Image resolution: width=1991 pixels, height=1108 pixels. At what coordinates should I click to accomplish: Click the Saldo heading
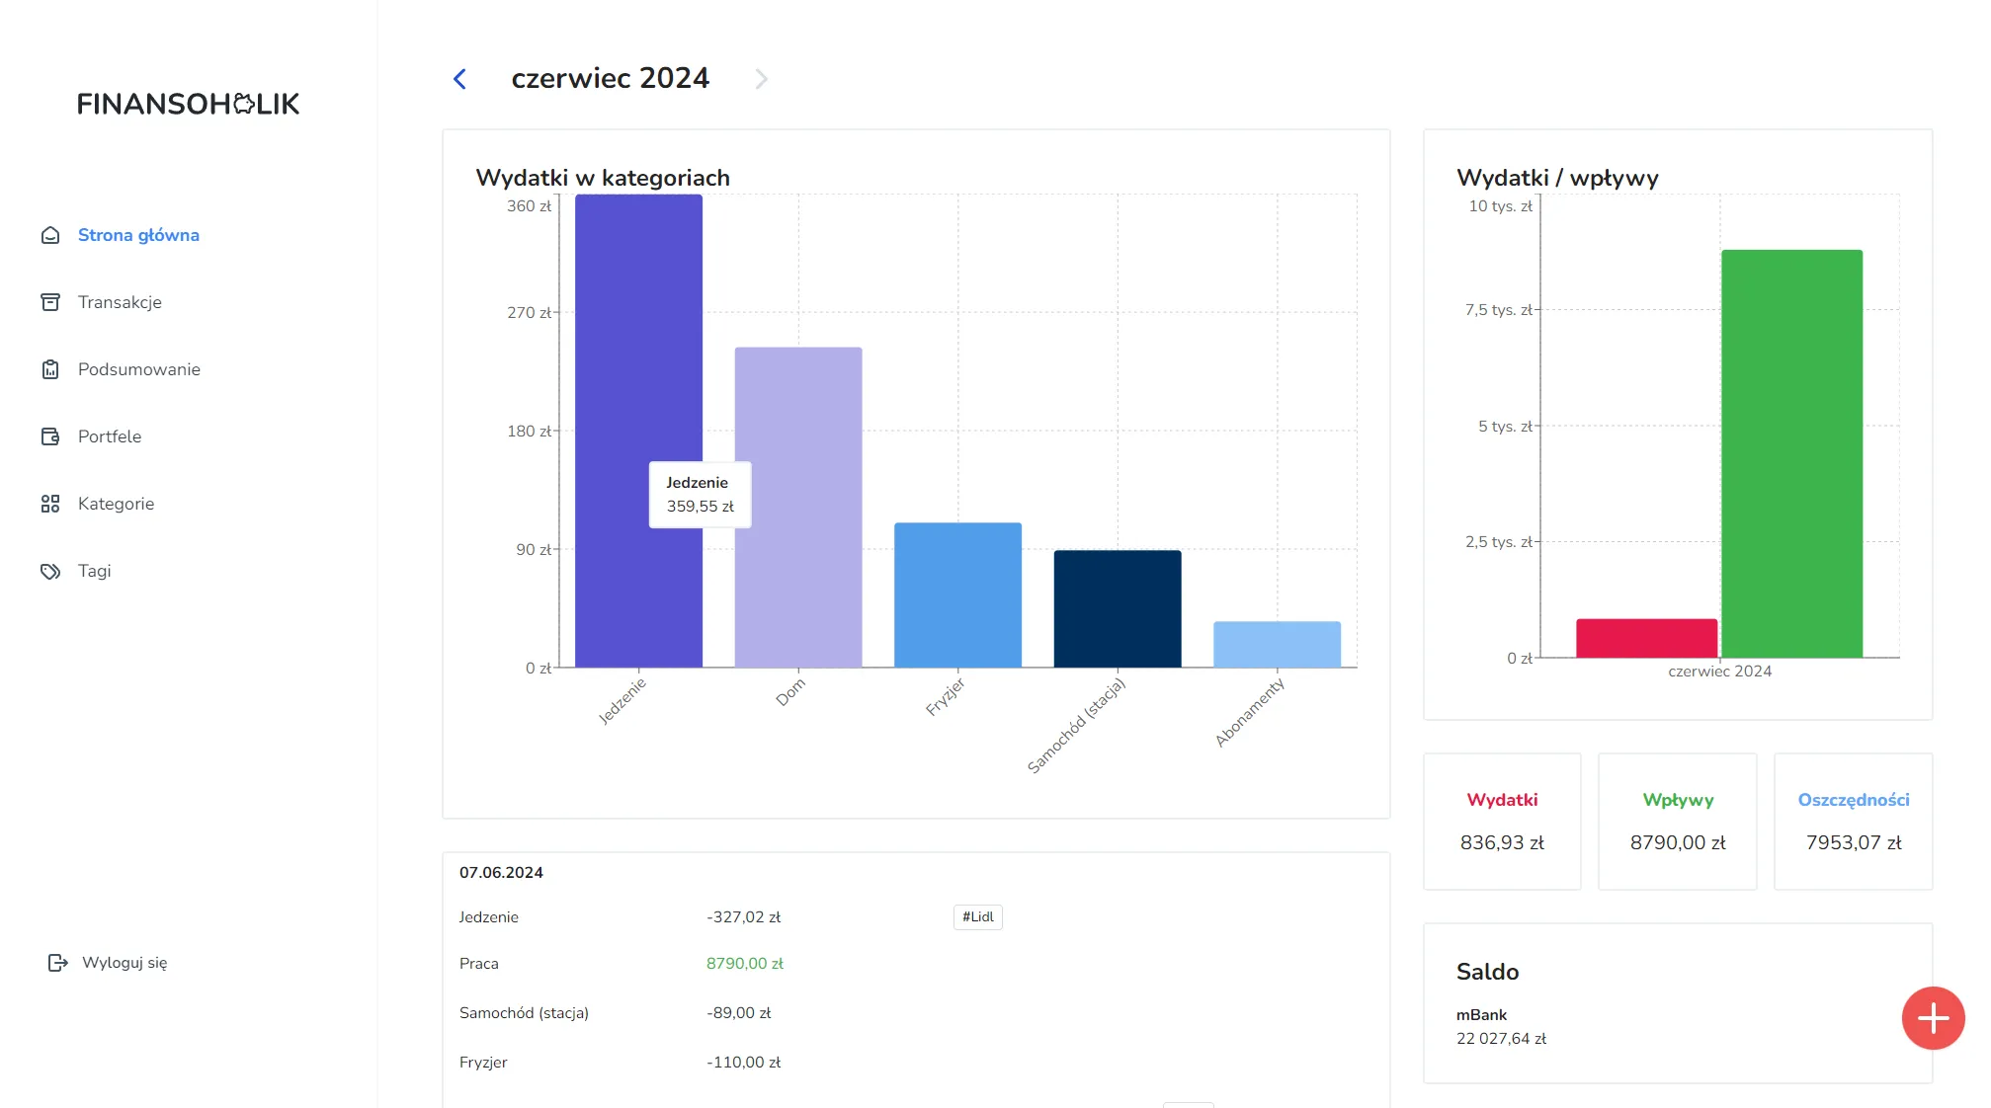[1487, 972]
